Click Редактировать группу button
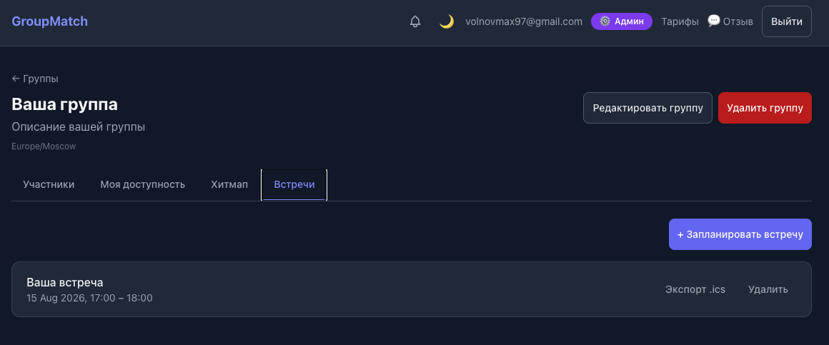Image resolution: width=829 pixels, height=345 pixels. tap(647, 108)
